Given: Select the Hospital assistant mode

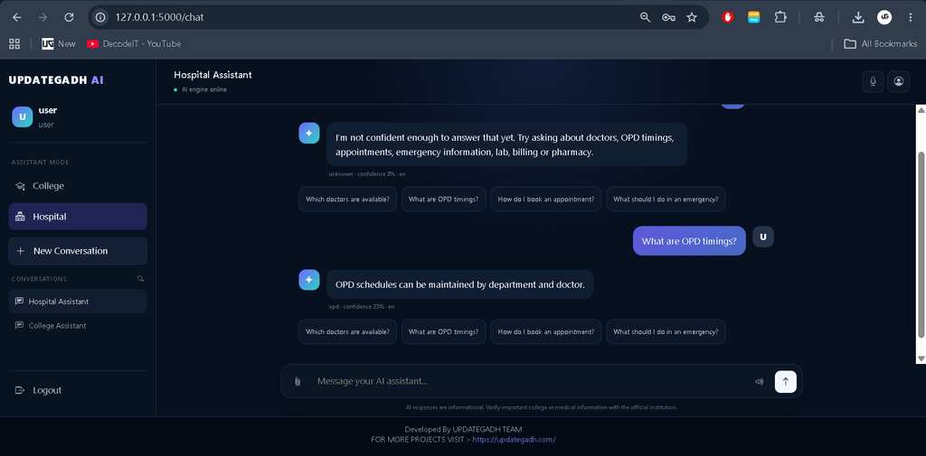Looking at the screenshot, I should (78, 217).
